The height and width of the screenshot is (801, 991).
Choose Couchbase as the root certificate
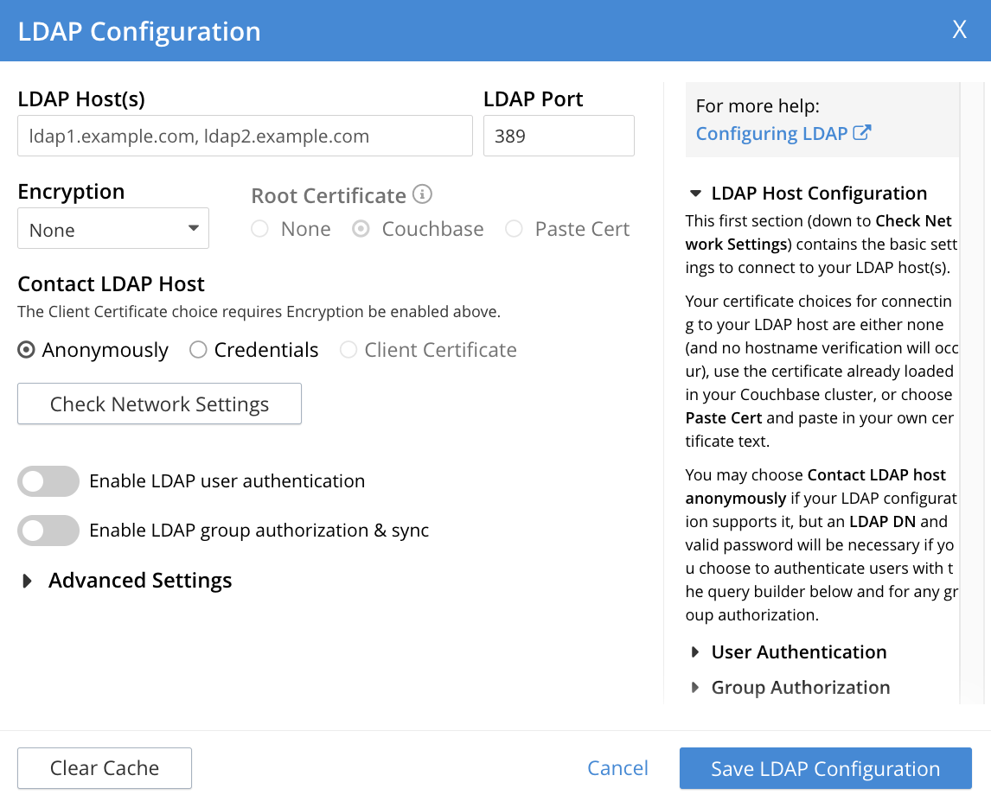click(361, 229)
